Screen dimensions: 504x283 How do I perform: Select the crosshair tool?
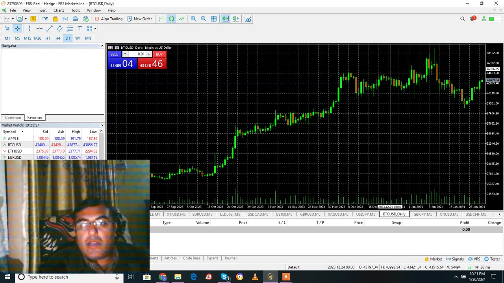pyautogui.click(x=17, y=28)
